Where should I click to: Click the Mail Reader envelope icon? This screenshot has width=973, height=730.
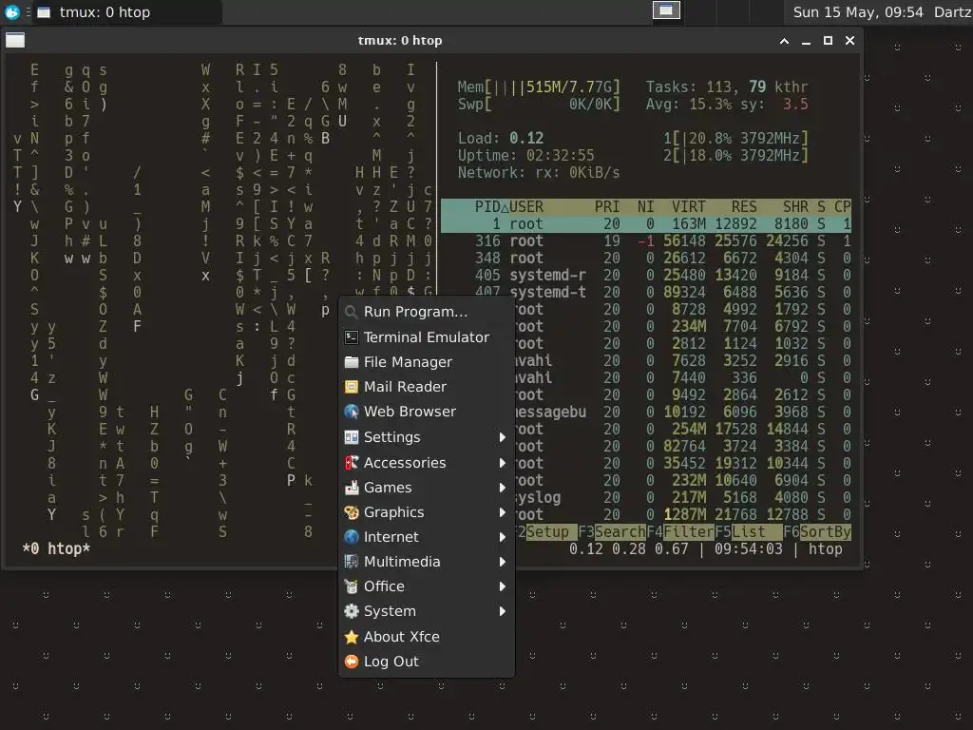pyautogui.click(x=352, y=387)
